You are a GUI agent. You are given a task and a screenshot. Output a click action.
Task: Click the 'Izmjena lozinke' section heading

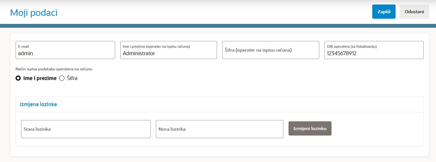tap(38, 104)
